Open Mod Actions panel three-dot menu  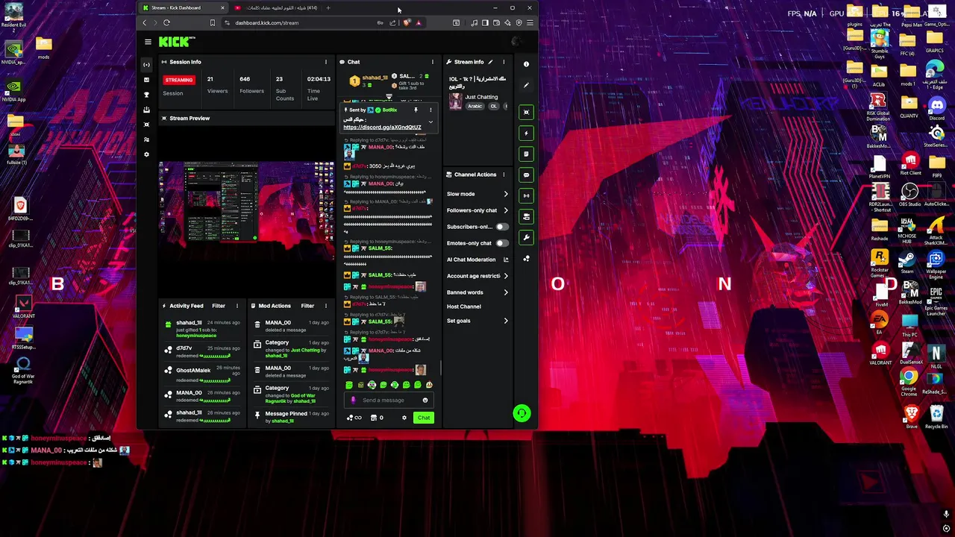[325, 306]
